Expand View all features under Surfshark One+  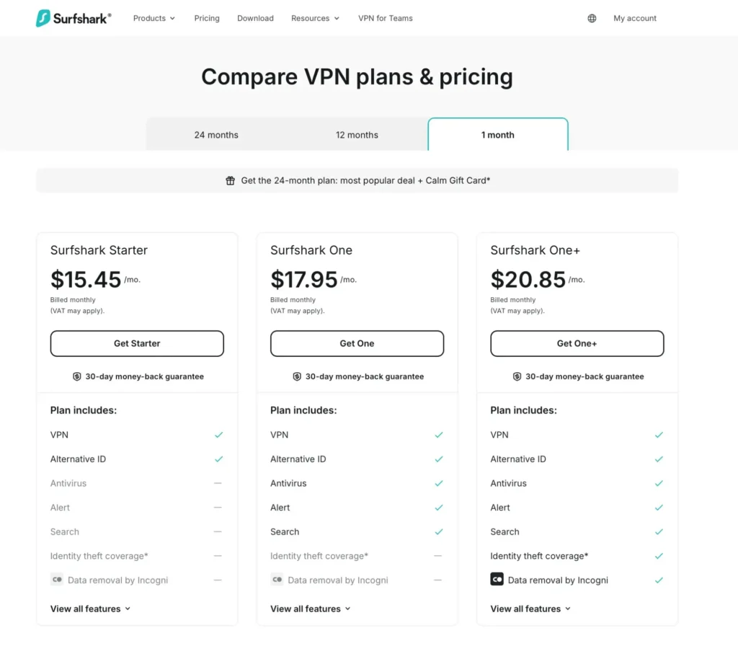(x=530, y=609)
